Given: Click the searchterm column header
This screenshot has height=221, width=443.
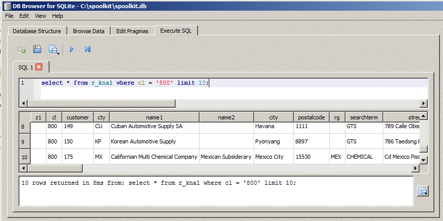Looking at the screenshot, I should [364, 117].
